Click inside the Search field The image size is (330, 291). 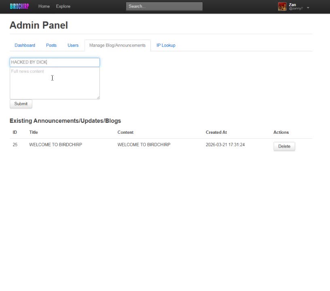coord(164,6)
